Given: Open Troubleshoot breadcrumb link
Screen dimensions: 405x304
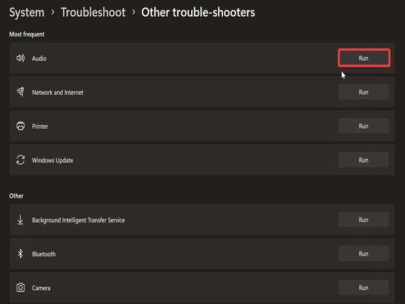Looking at the screenshot, I should (x=93, y=12).
